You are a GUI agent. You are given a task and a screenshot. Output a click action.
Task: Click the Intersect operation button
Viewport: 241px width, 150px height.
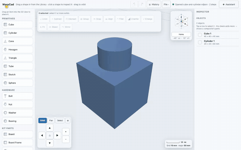(x=71, y=19)
